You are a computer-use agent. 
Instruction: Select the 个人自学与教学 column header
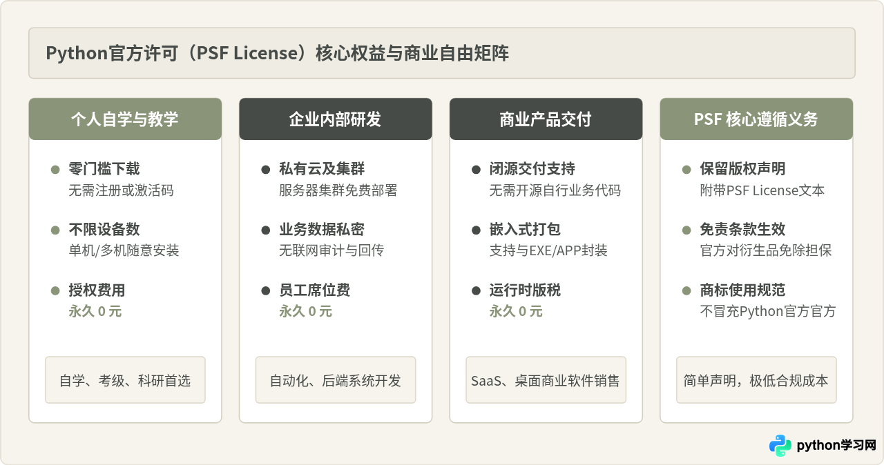click(x=125, y=119)
